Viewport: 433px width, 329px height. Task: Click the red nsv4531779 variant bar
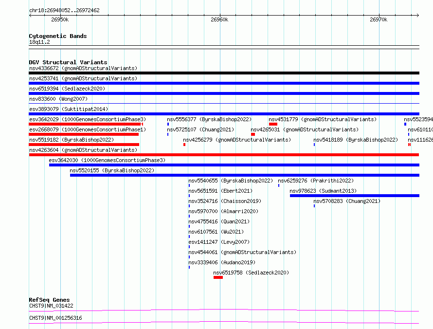click(x=273, y=124)
